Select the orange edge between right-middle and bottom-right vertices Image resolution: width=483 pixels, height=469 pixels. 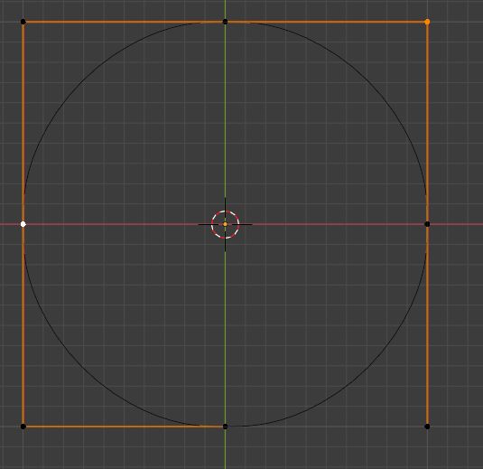point(427,325)
